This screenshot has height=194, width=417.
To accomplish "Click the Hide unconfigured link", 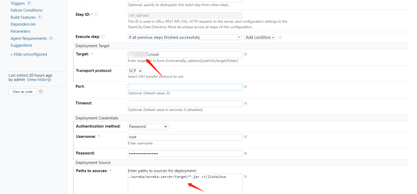I will point(29,54).
